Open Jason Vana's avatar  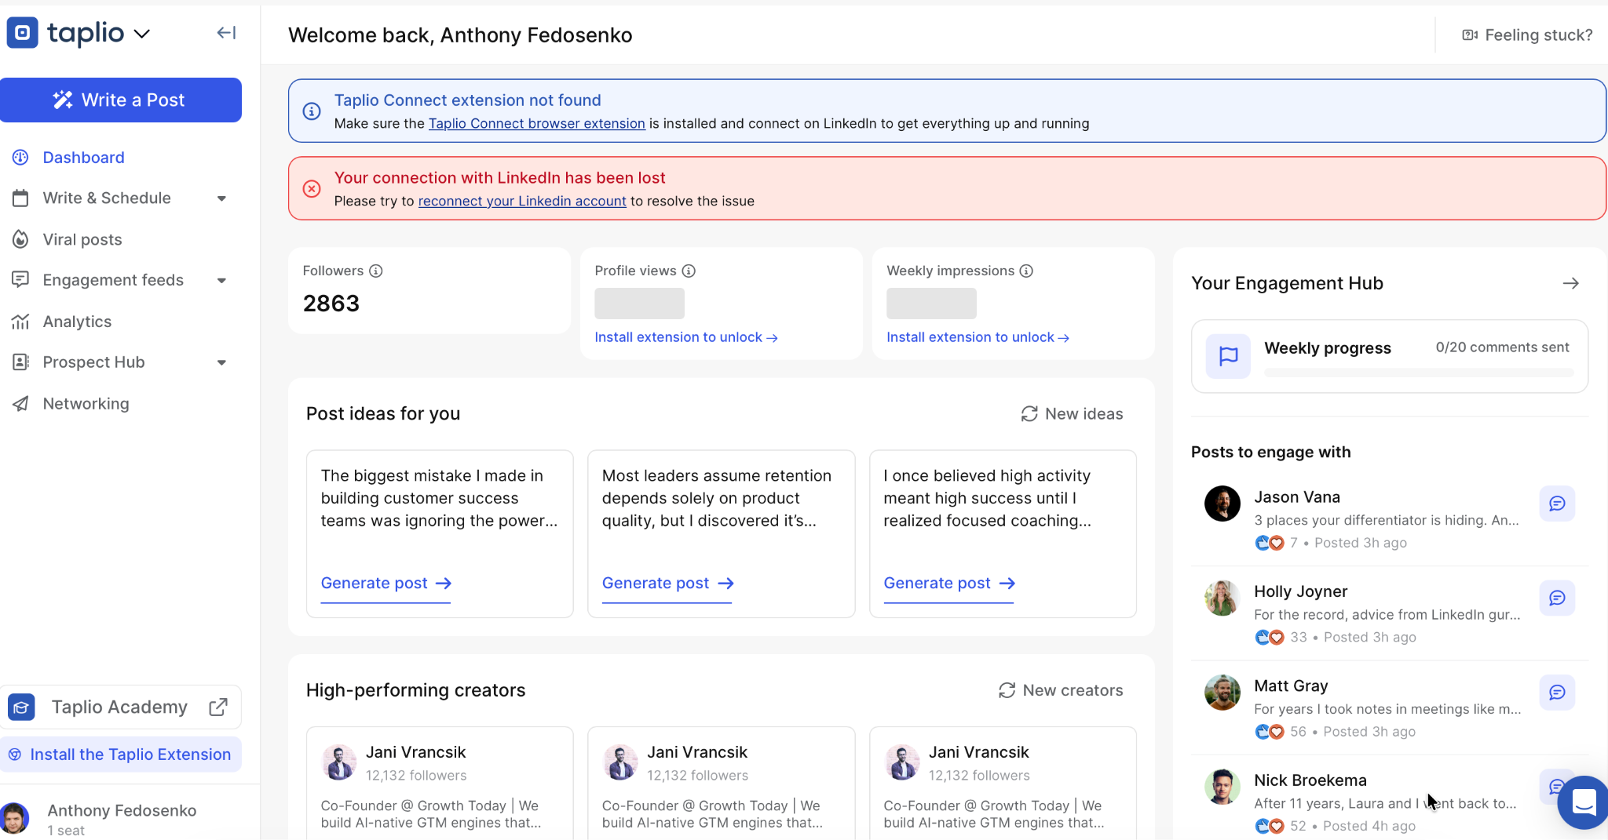1222,504
